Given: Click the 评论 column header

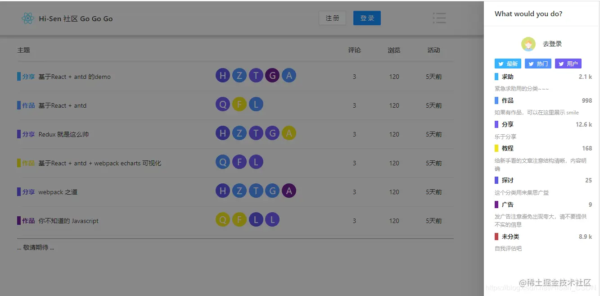Looking at the screenshot, I should [x=354, y=50].
